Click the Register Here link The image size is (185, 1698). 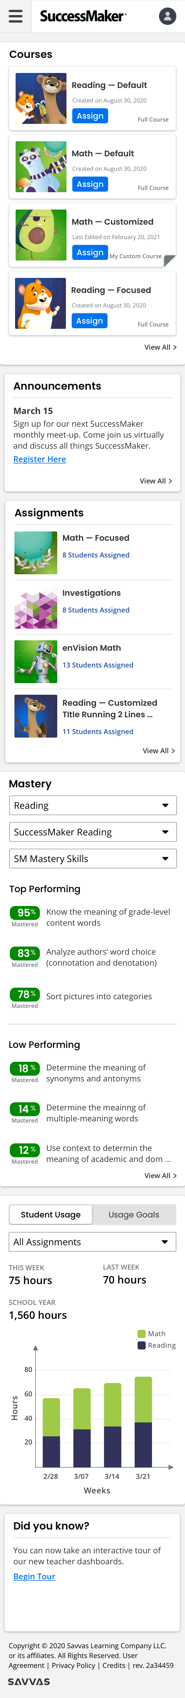point(40,459)
